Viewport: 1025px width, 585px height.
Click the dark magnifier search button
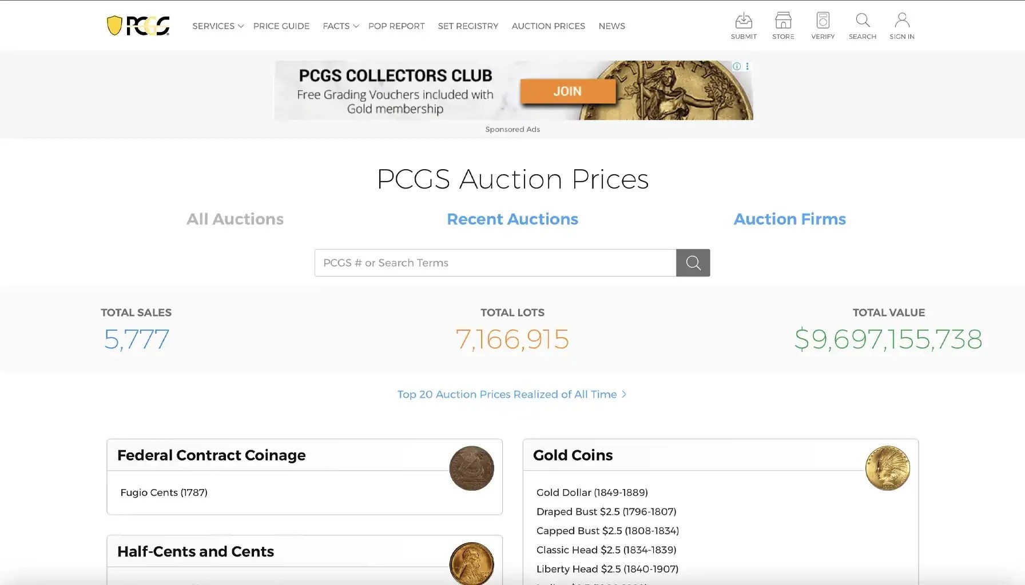point(693,263)
